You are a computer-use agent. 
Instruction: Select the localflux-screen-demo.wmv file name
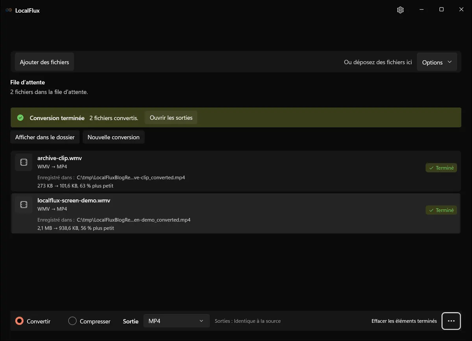[x=74, y=201]
